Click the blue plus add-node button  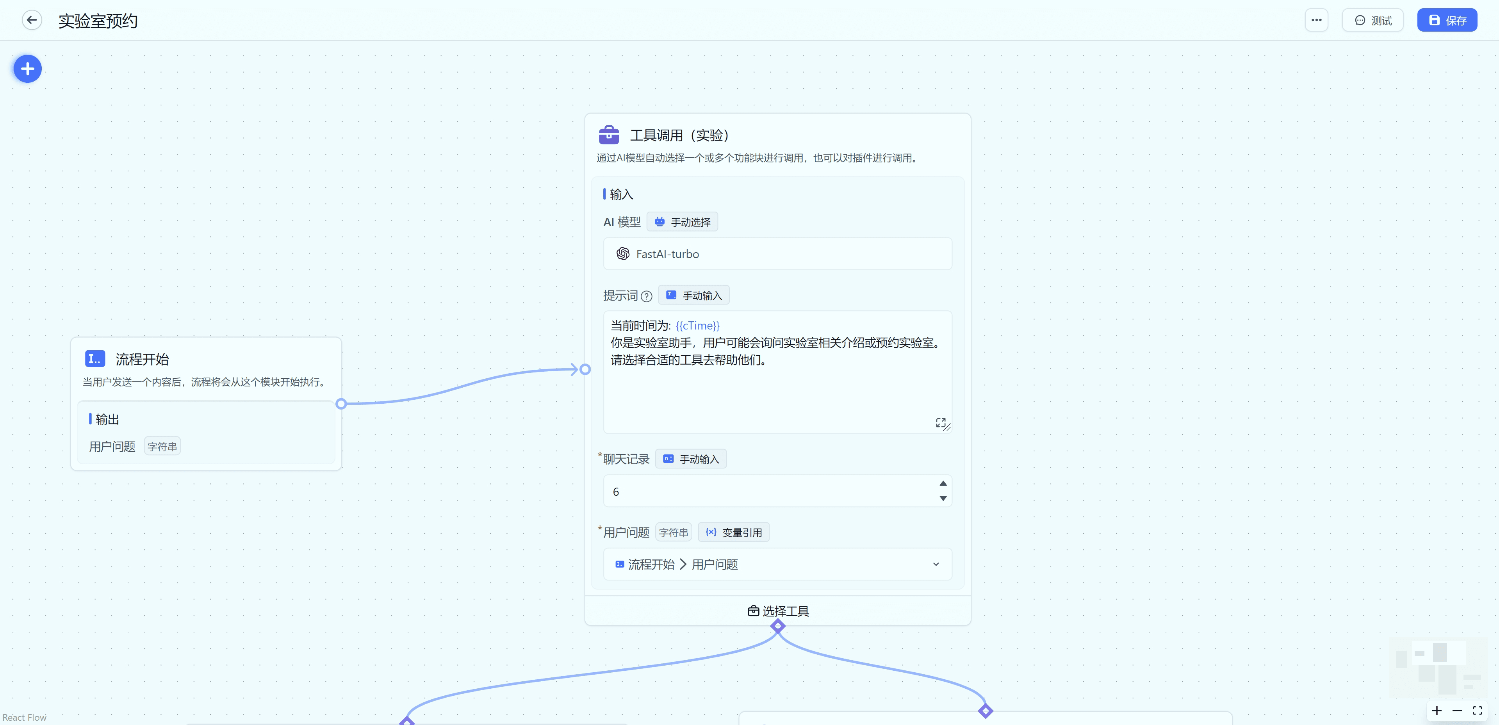click(x=27, y=69)
